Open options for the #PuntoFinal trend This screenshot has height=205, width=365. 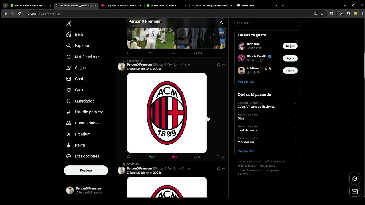pyautogui.click(x=296, y=139)
